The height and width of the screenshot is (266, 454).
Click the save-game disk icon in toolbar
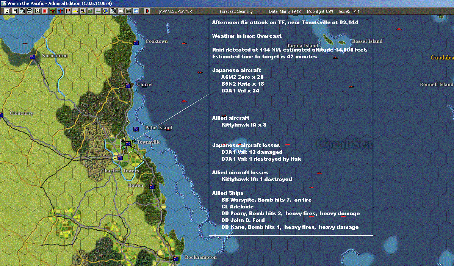[7, 11]
